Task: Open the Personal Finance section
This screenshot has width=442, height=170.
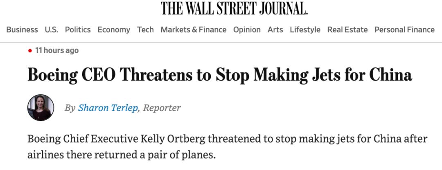Action: (x=404, y=29)
